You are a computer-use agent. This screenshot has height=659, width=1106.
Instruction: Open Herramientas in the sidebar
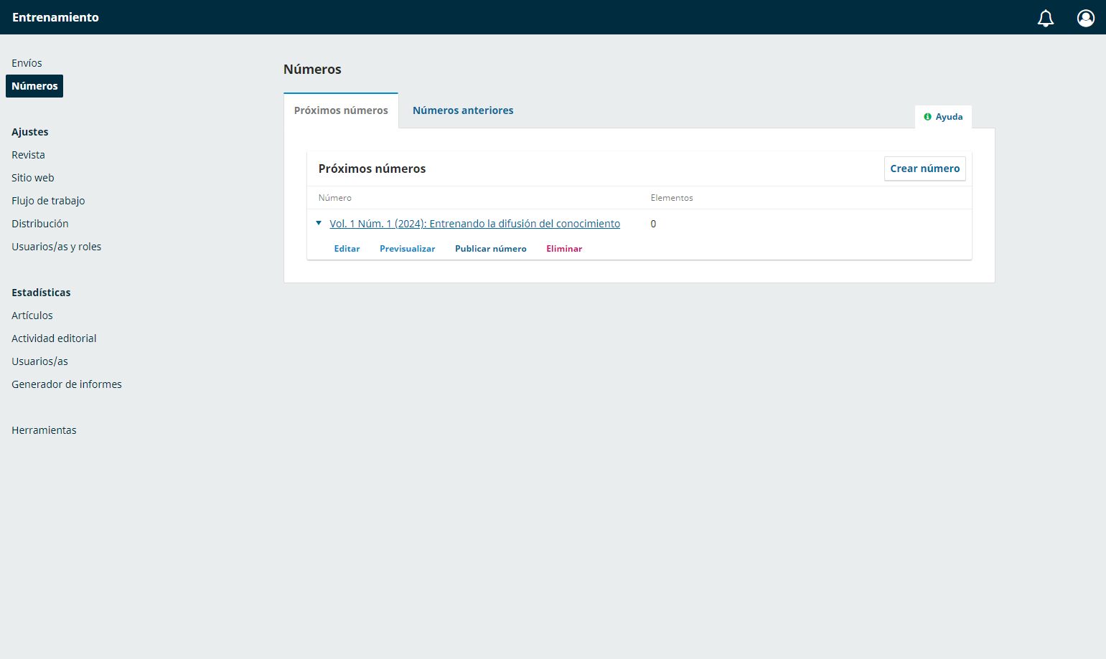click(x=44, y=430)
